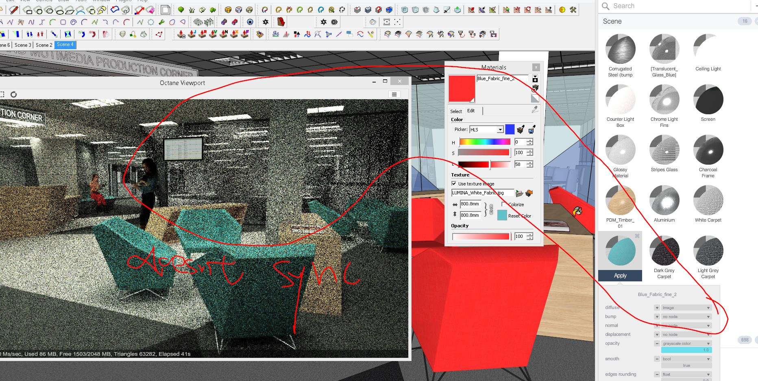
Task: Open the displacement no node dropdown
Action: pyautogui.click(x=686, y=335)
